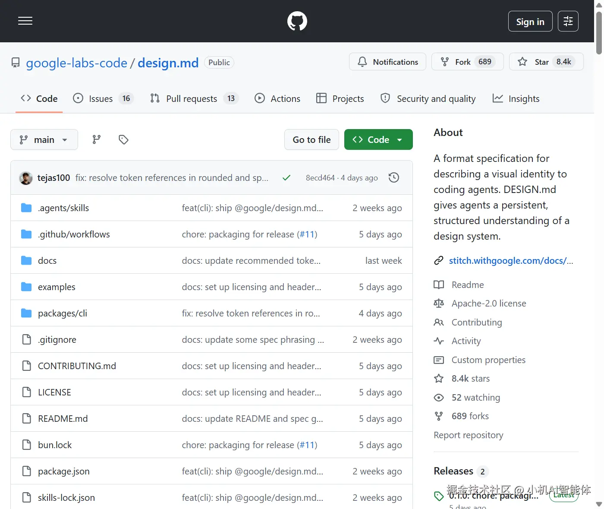The width and height of the screenshot is (604, 509).
Task: Open Custom properties link
Action: [488, 360]
